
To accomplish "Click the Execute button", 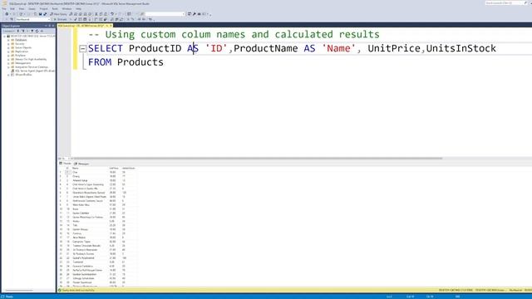I will (61, 19).
